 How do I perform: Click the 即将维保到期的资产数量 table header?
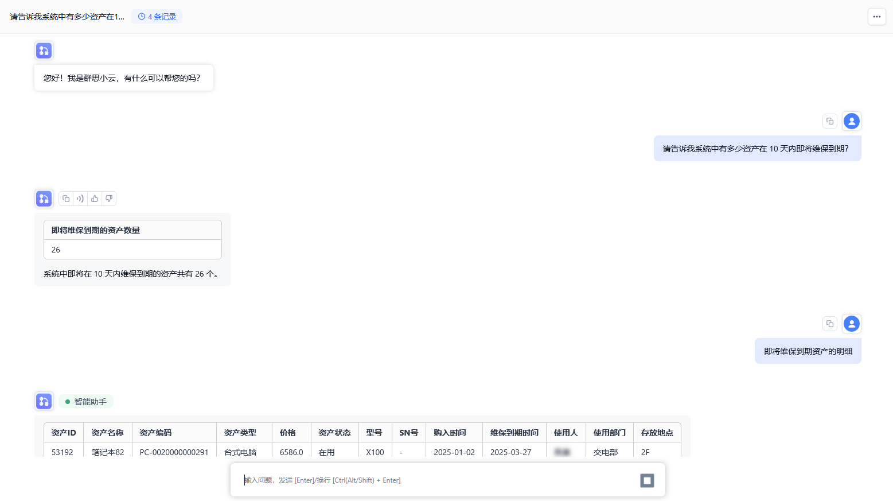click(x=96, y=230)
